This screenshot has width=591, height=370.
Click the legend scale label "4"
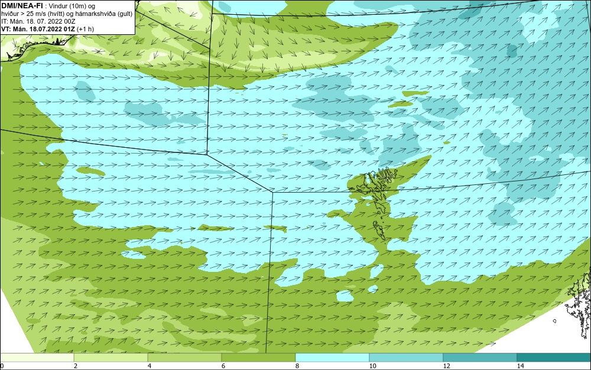(150, 366)
